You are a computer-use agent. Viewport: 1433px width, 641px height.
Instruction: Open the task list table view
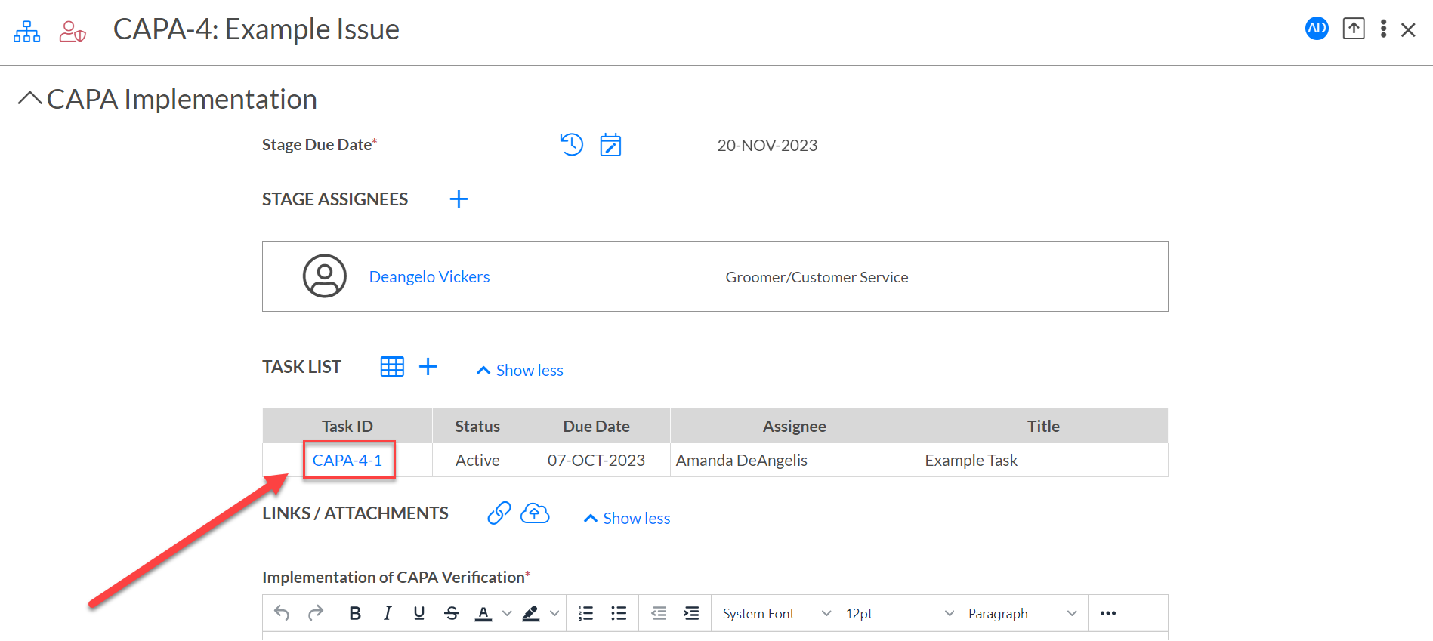coord(392,367)
